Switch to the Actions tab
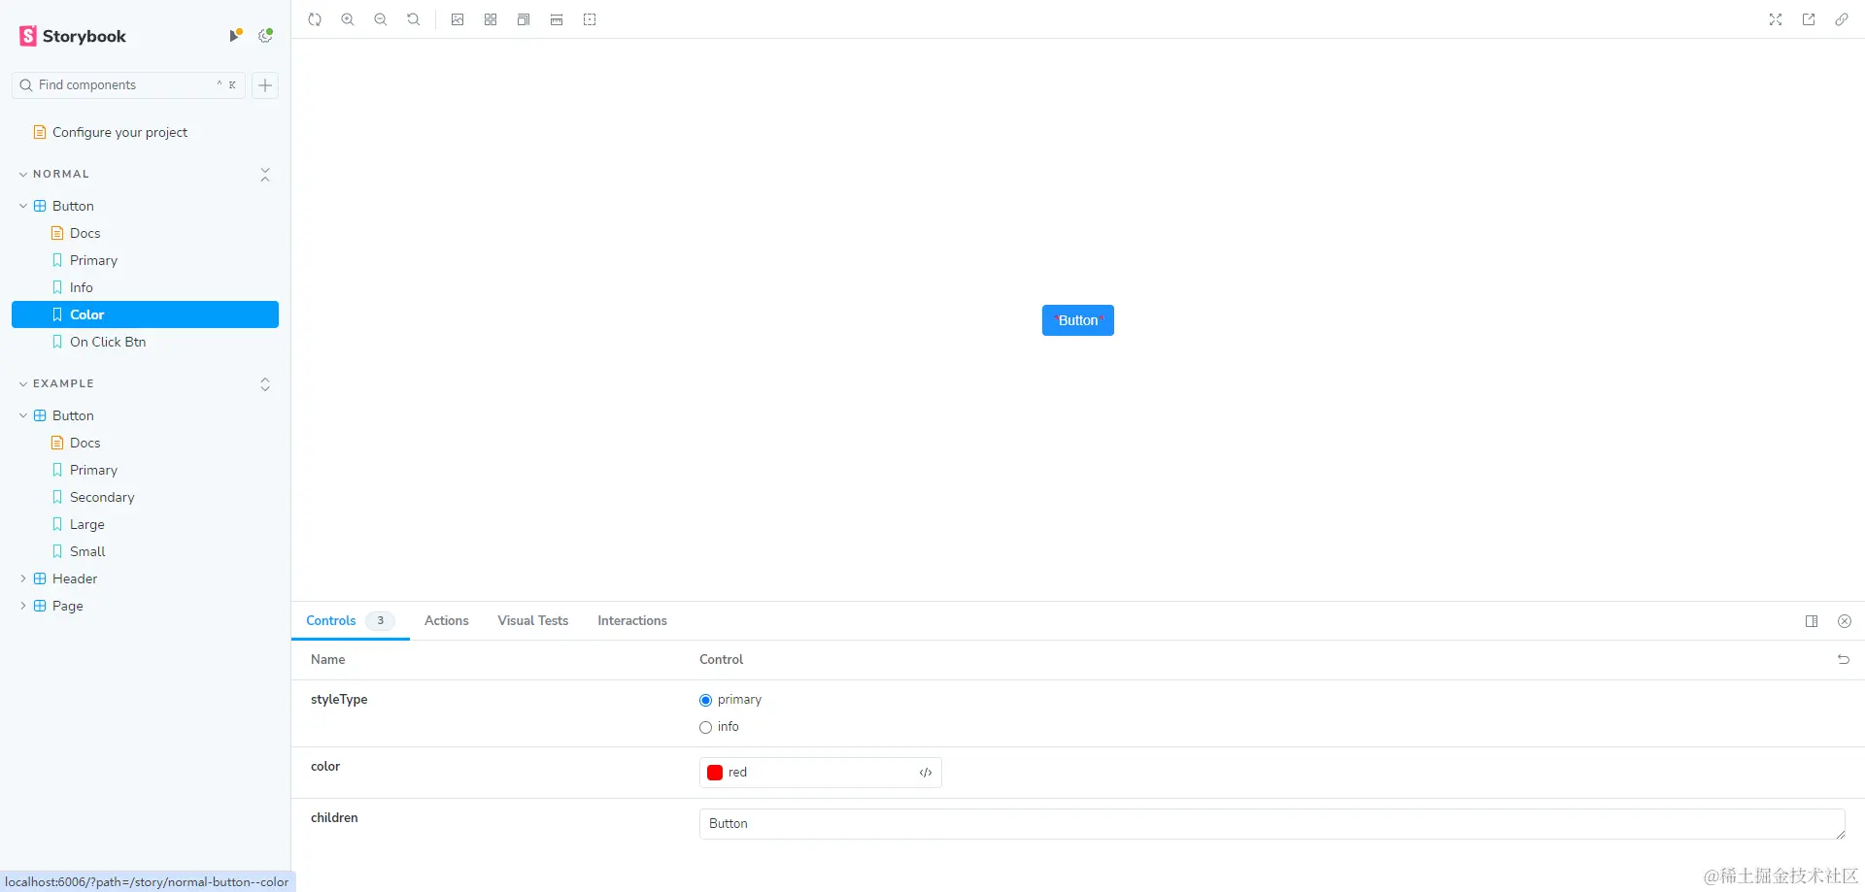 tap(447, 620)
